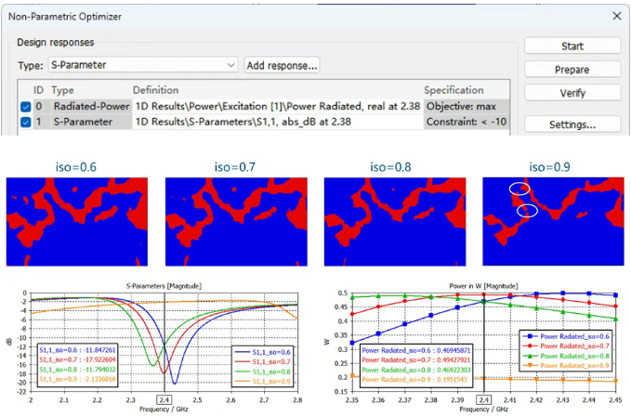The width and height of the screenshot is (631, 417).
Task: Open the S-Parameter type dropdown
Action: tap(143, 65)
